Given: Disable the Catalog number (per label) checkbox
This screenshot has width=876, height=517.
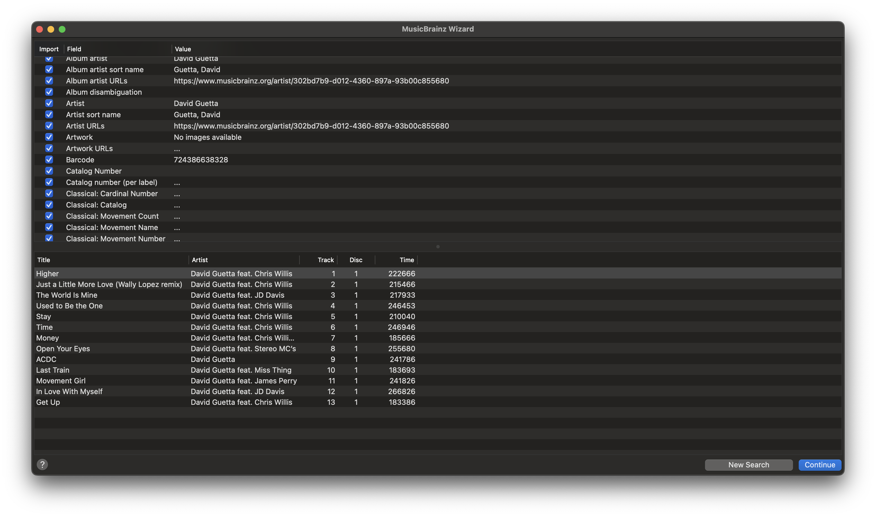Looking at the screenshot, I should click(49, 182).
